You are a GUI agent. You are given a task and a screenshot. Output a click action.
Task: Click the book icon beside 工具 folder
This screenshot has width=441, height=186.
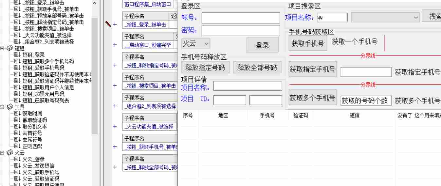point(10,107)
